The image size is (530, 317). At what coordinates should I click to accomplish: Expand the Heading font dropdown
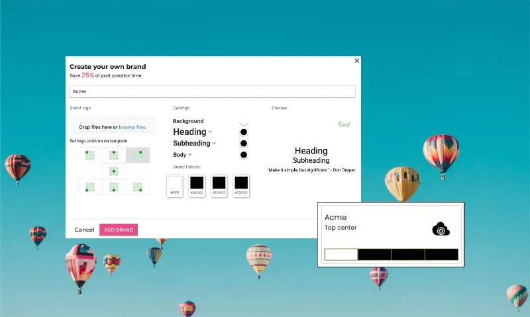pyautogui.click(x=210, y=132)
